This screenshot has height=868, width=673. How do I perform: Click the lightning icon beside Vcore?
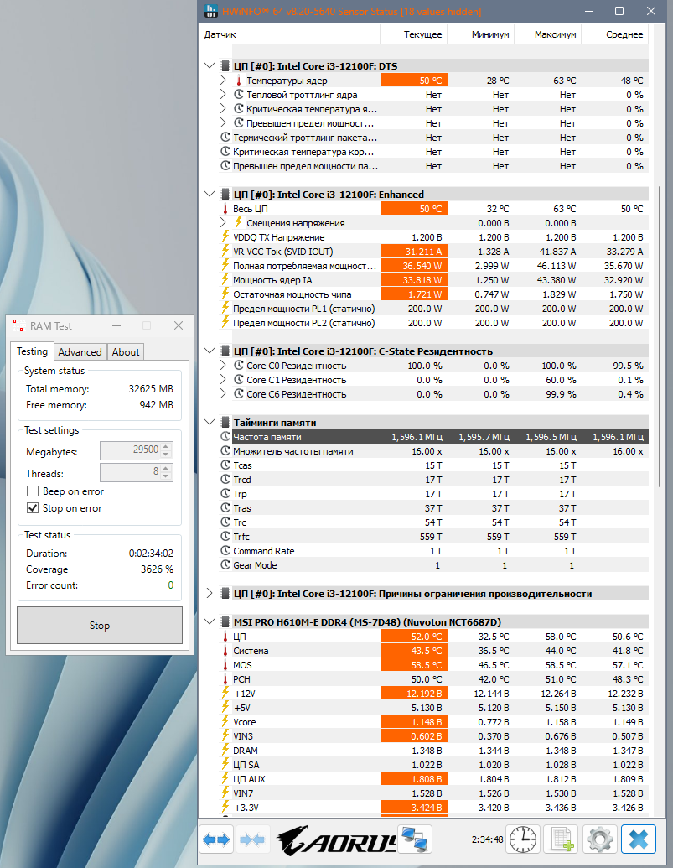point(225,722)
